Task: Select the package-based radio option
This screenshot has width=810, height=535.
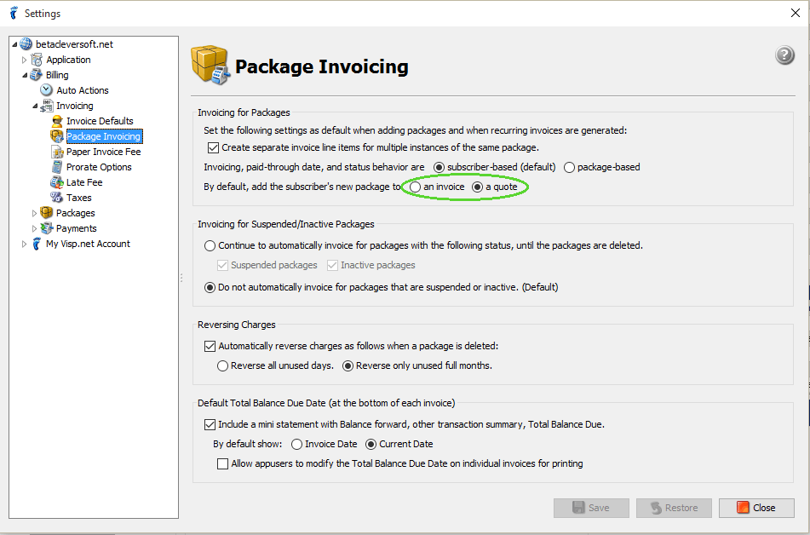Action: pyautogui.click(x=569, y=168)
